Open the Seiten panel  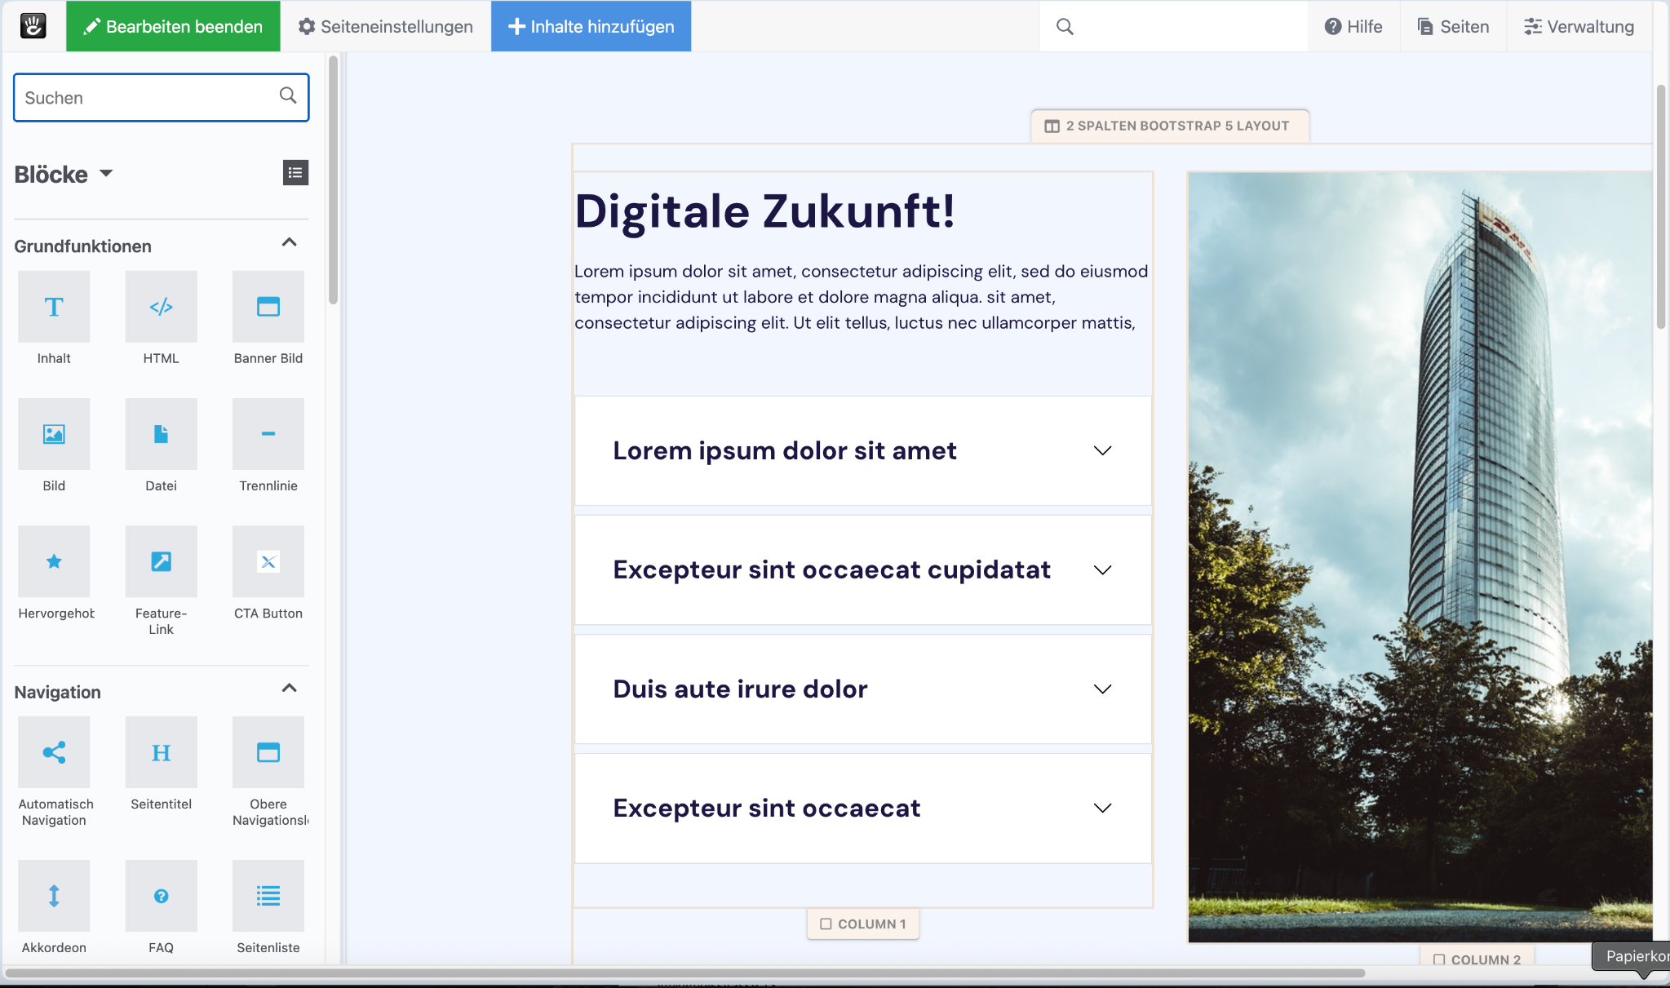[x=1453, y=26]
